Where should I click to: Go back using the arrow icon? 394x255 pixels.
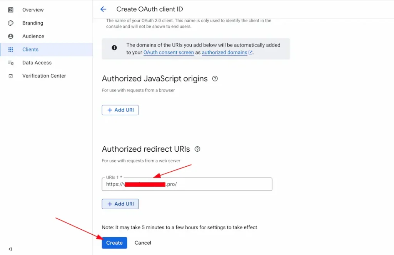coord(103,9)
